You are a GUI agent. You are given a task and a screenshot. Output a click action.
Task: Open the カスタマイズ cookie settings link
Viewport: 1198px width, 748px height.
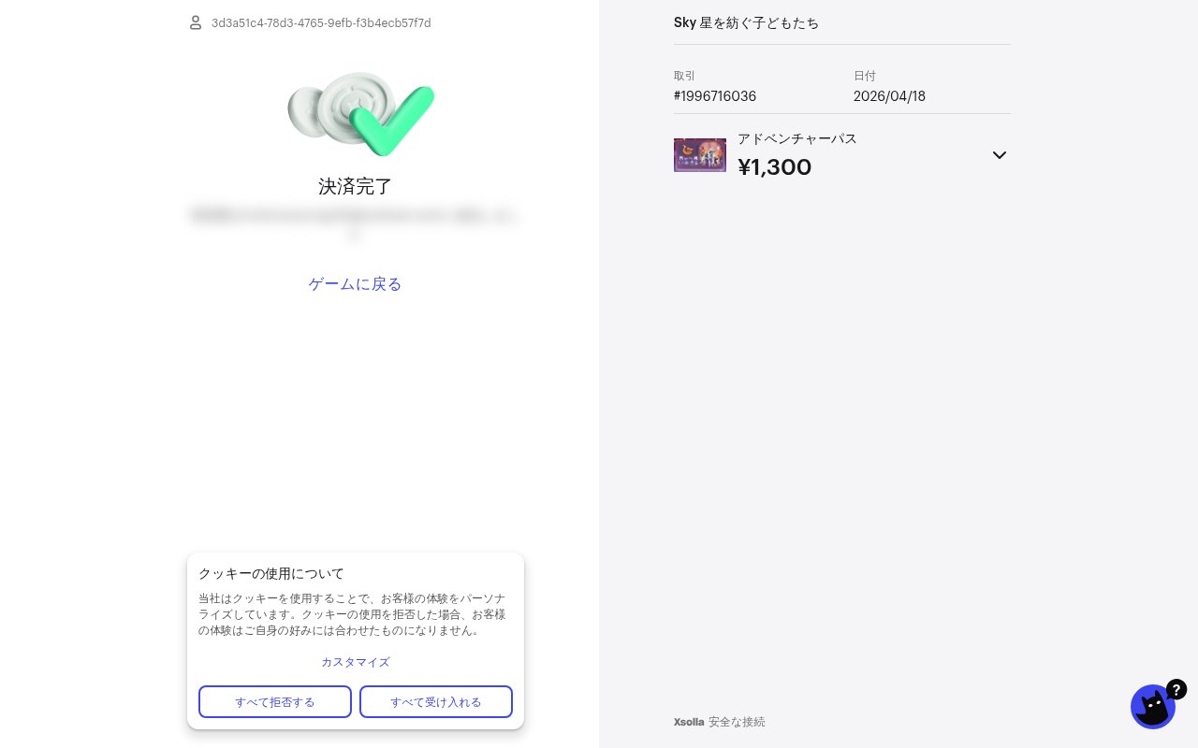355,662
